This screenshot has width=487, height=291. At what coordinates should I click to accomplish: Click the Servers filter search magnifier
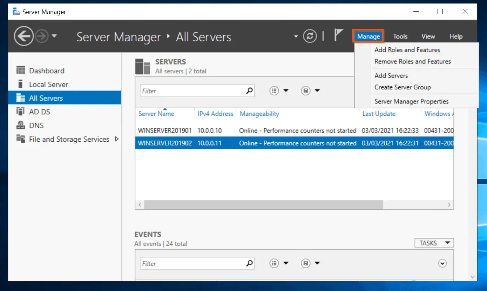click(249, 91)
